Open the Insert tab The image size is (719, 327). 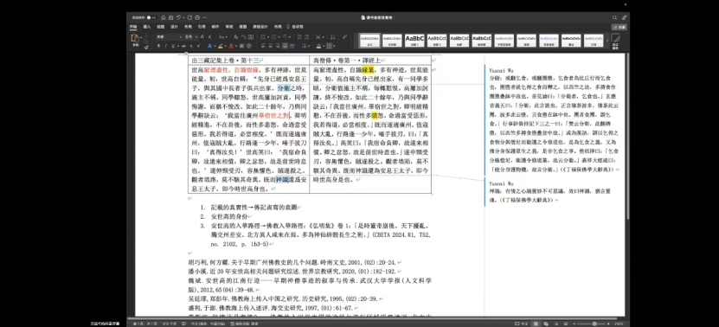[x=147, y=27]
